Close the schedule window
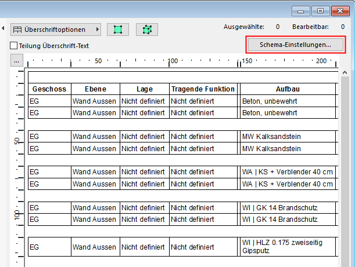The height and width of the screenshot is (267, 355). [x=340, y=11]
